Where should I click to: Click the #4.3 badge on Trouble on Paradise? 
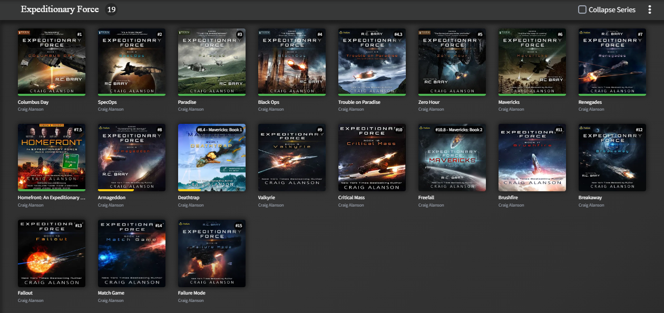398,34
